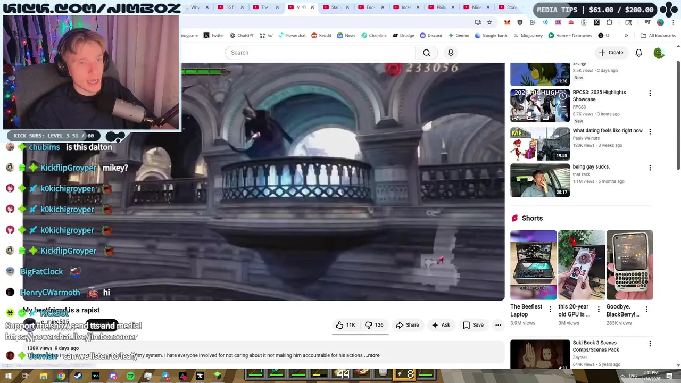The height and width of the screenshot is (383, 681).
Task: Like the video with 11K likes
Action: pos(345,325)
